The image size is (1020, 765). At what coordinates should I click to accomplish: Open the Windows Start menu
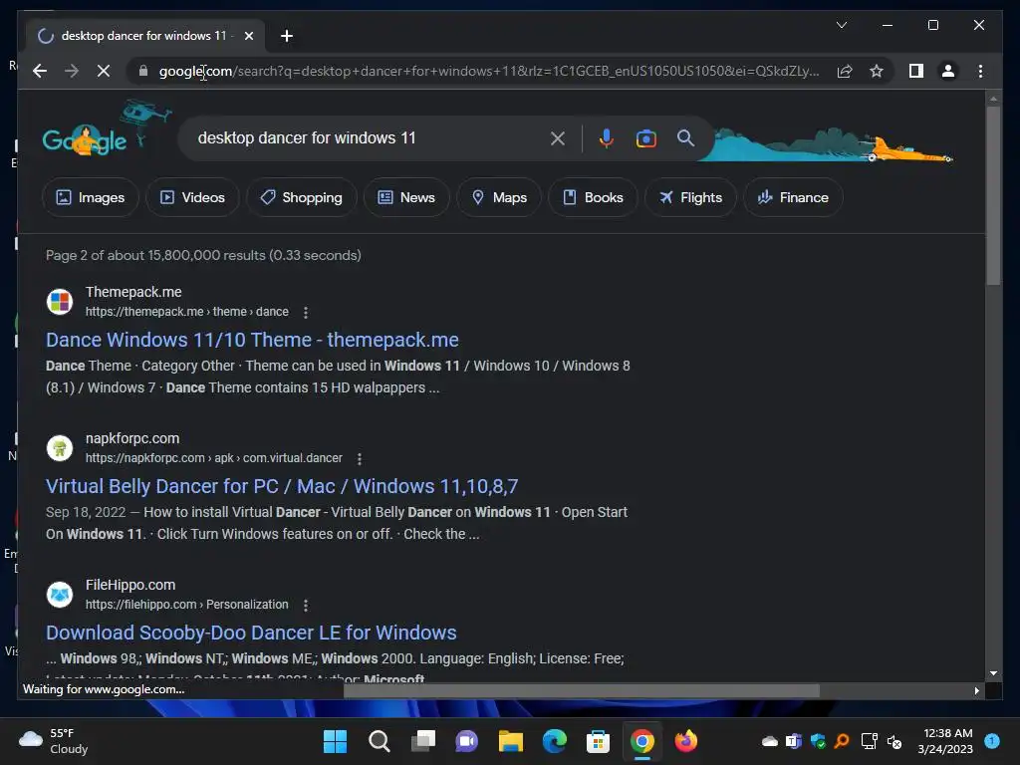pyautogui.click(x=335, y=741)
